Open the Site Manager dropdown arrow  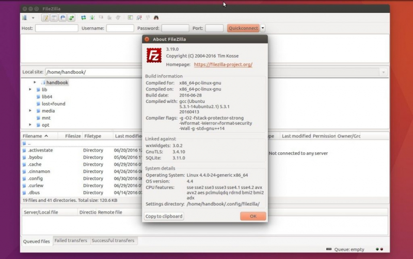pos(33,18)
